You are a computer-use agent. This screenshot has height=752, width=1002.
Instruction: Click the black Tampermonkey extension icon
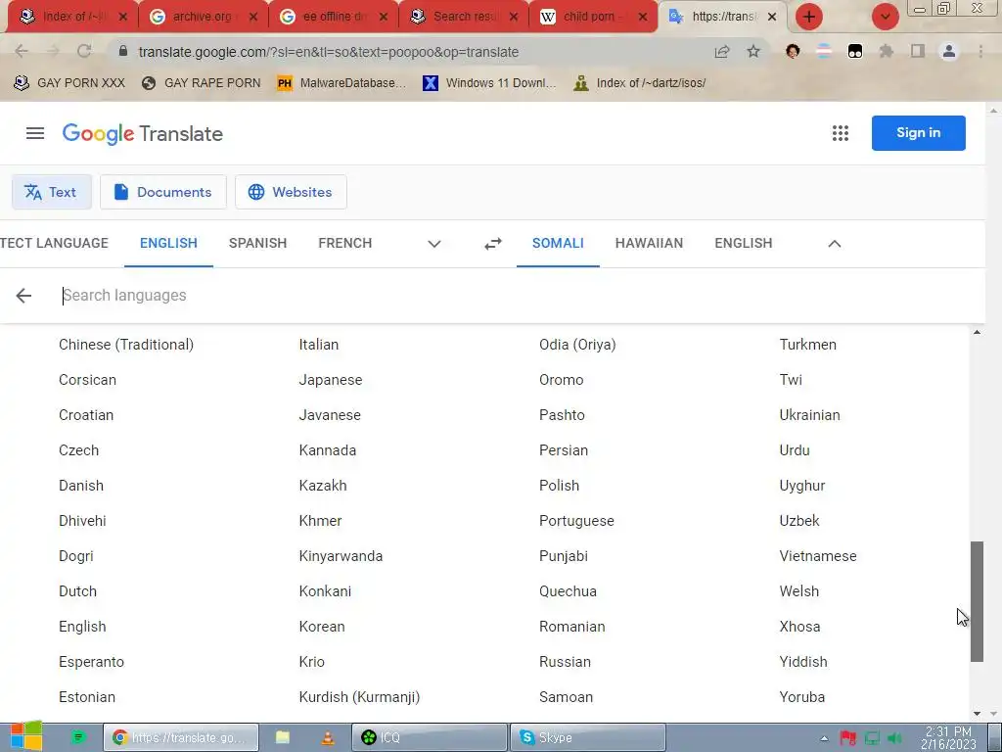[855, 51]
